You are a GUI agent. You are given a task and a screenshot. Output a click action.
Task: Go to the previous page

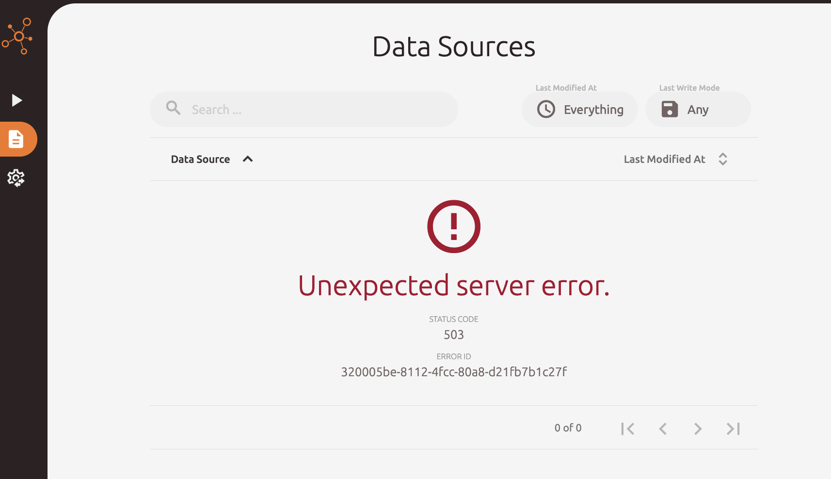663,428
